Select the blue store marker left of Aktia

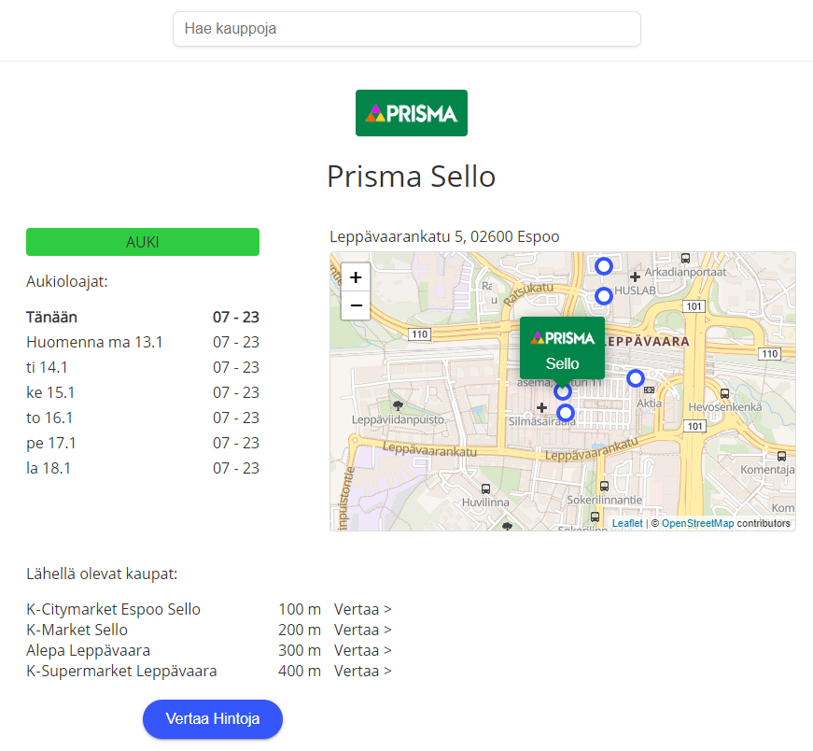pyautogui.click(x=635, y=378)
